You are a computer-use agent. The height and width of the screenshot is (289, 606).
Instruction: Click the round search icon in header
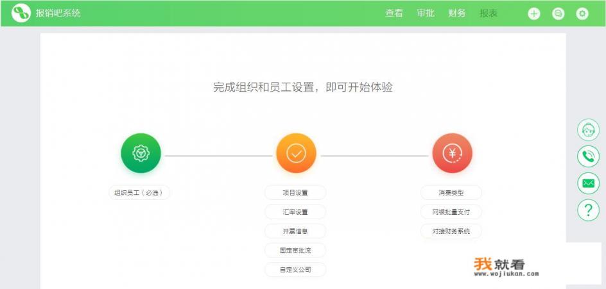(558, 14)
